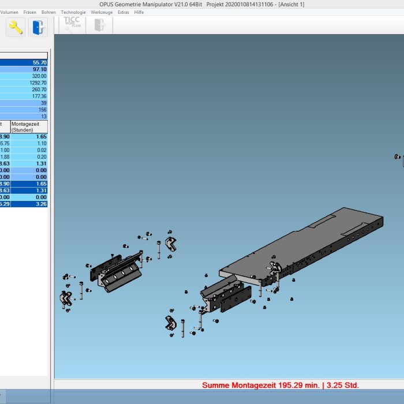Select the Montagezeit cell with value 0.20

(x=29, y=156)
